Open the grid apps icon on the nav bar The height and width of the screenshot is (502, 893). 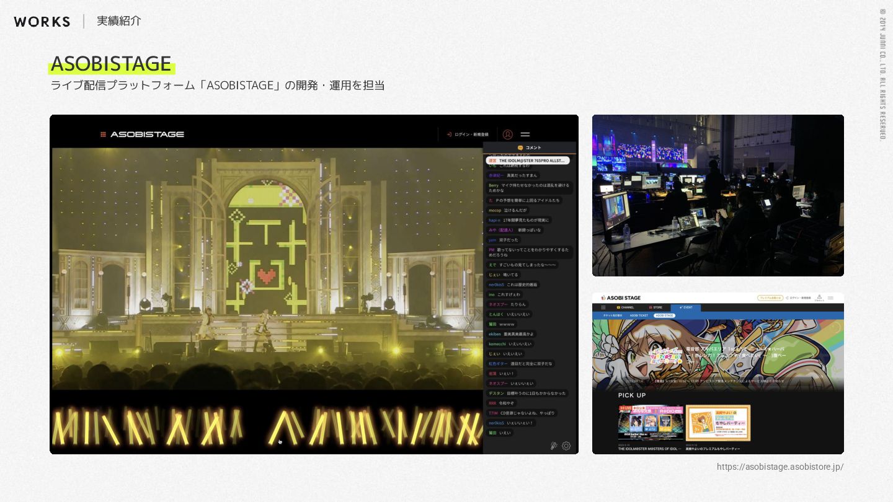tap(603, 307)
